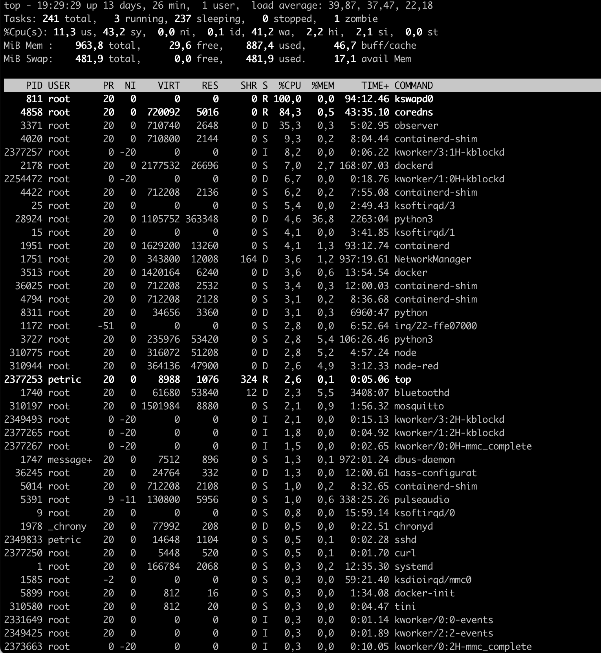Click the NetworkManager process name
Screen dimensions: 601x653
[432, 259]
